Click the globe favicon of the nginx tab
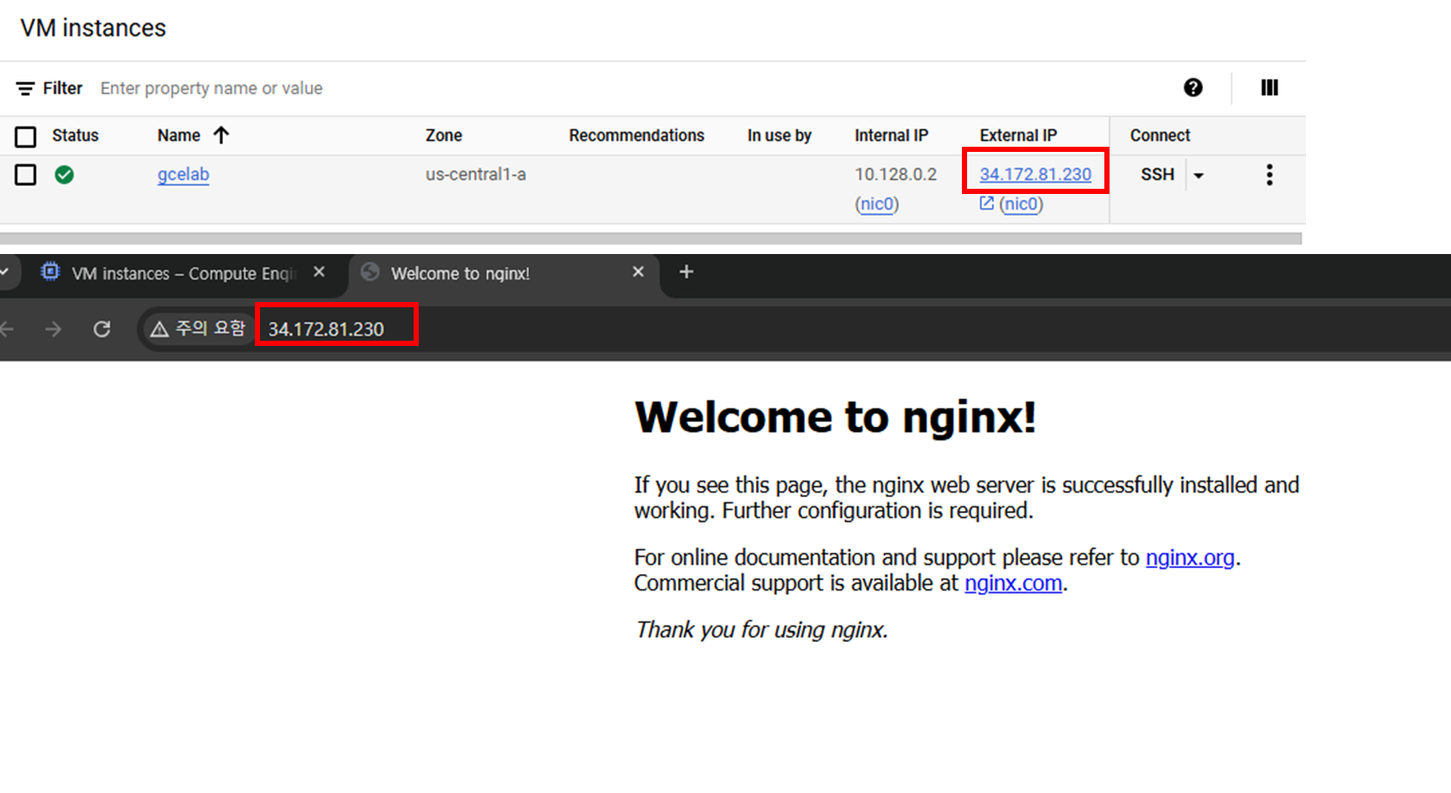Screen dimensions: 1451x793 pos(370,272)
